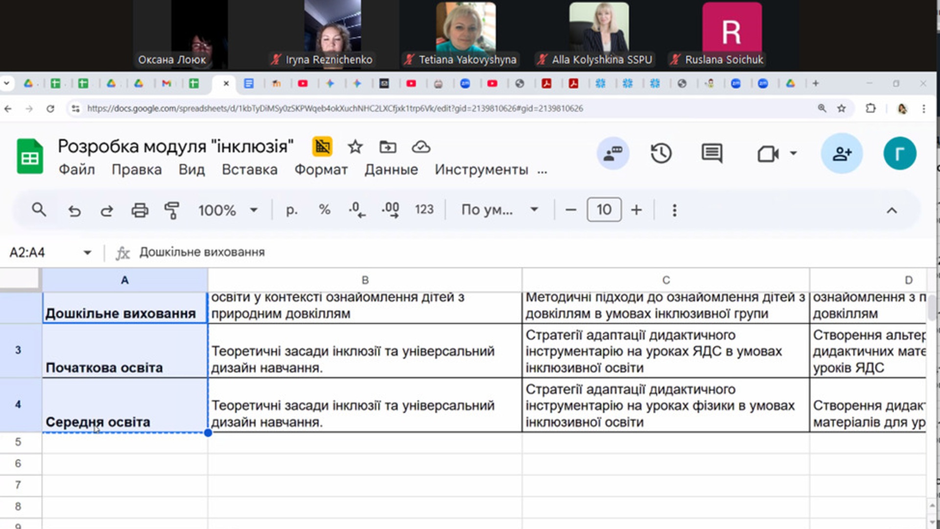Click the undo arrow icon
The height and width of the screenshot is (529, 940).
[74, 211]
